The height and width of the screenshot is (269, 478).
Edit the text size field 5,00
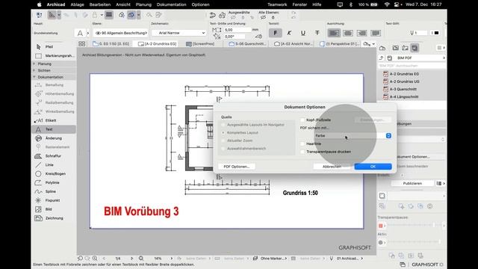tap(238, 30)
